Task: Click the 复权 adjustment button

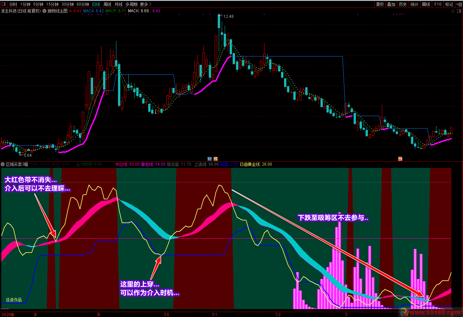Action: [380, 4]
